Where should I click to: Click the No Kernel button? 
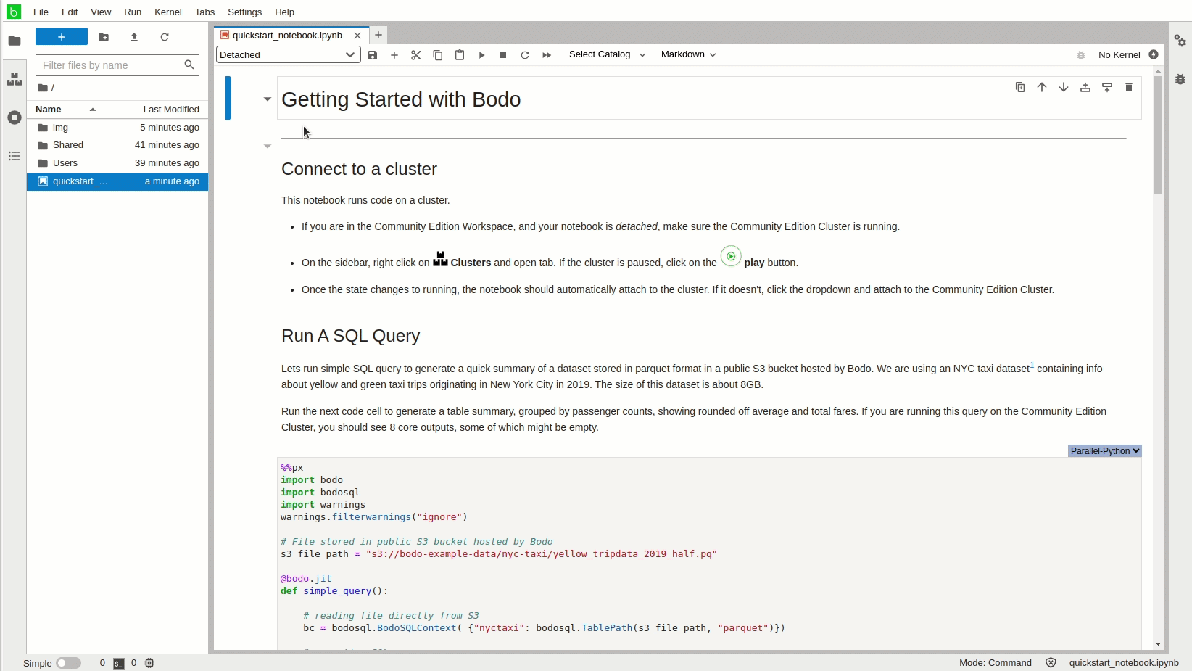tap(1119, 55)
